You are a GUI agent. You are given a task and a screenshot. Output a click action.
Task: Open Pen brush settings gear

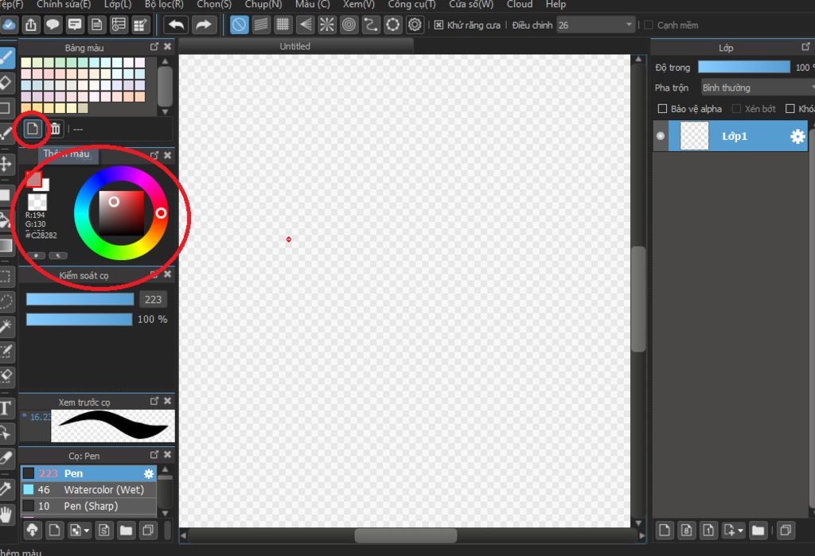click(x=149, y=473)
